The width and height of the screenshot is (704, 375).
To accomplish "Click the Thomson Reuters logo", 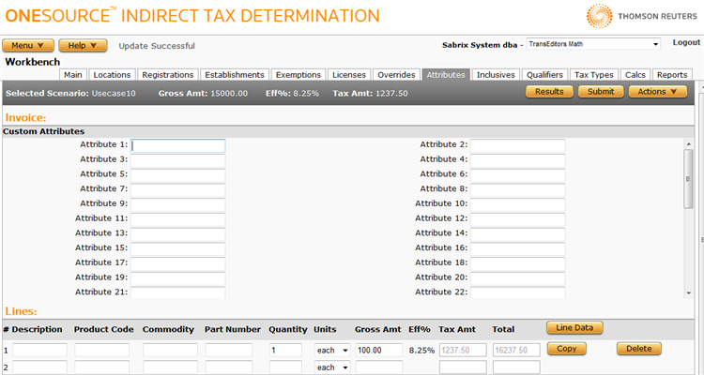I will click(643, 15).
